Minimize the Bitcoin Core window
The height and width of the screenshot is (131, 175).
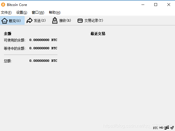pos(143,5)
